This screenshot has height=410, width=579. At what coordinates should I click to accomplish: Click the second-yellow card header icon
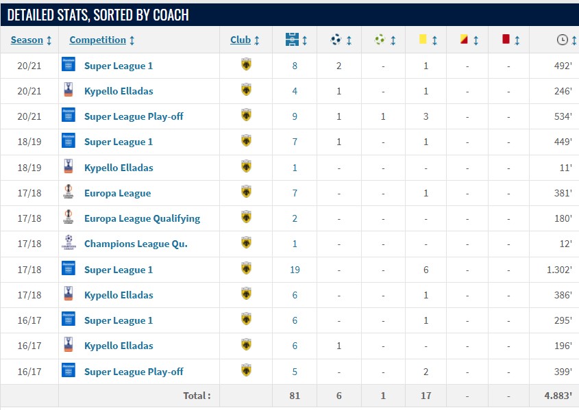click(465, 40)
